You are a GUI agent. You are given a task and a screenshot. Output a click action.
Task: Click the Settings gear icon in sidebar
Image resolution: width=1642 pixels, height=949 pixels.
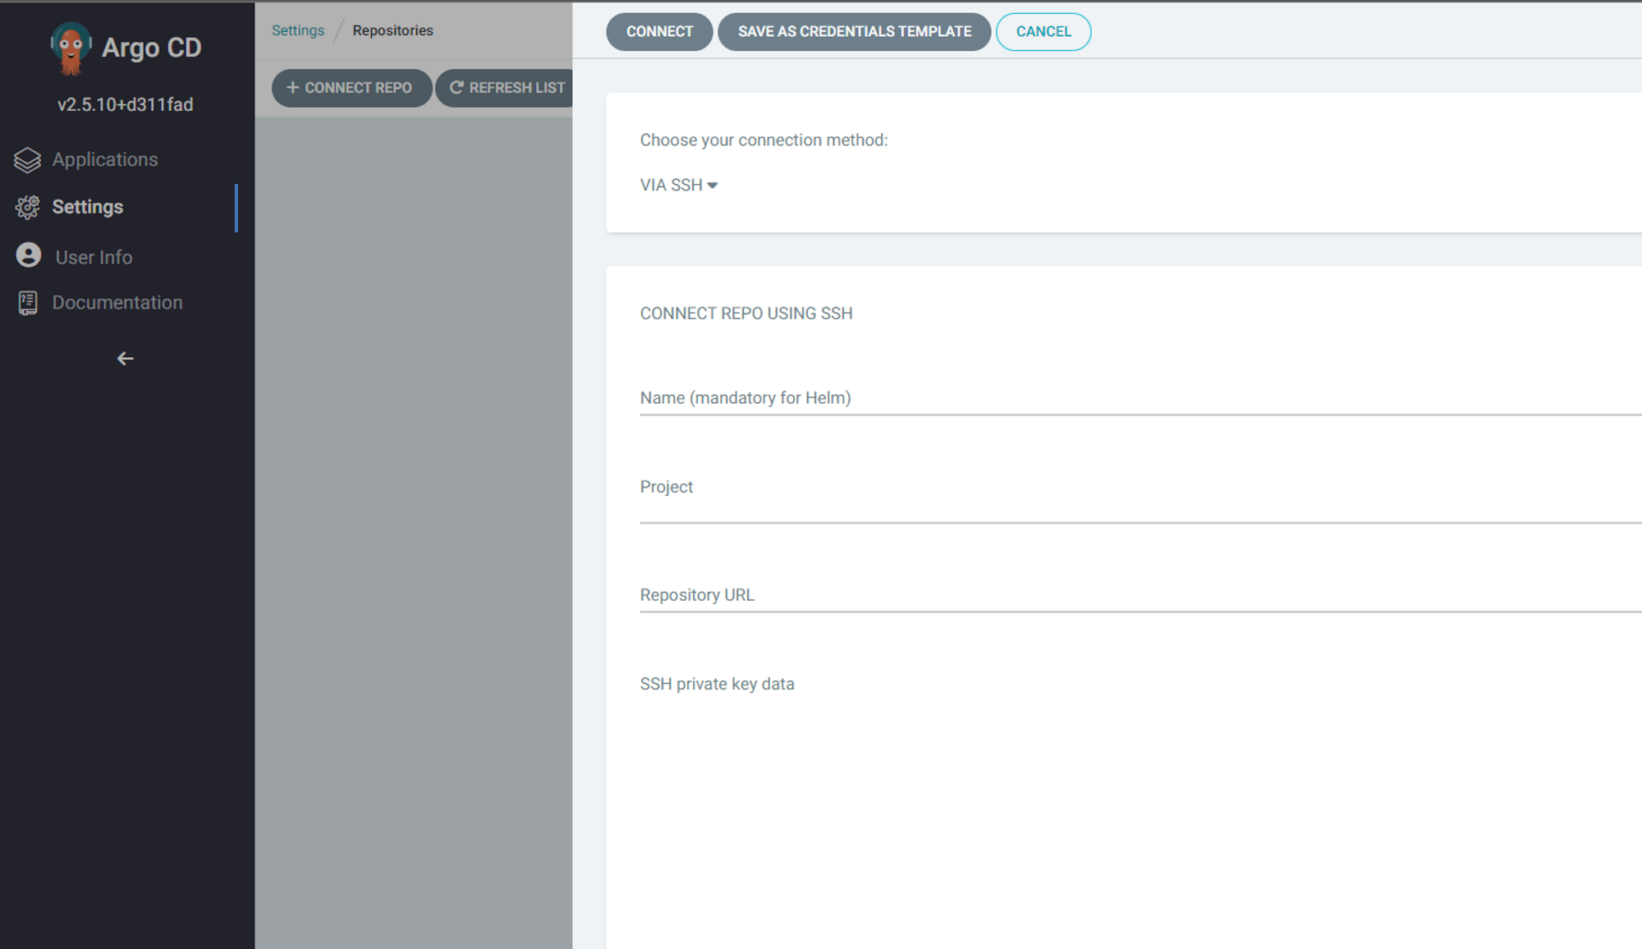[27, 207]
